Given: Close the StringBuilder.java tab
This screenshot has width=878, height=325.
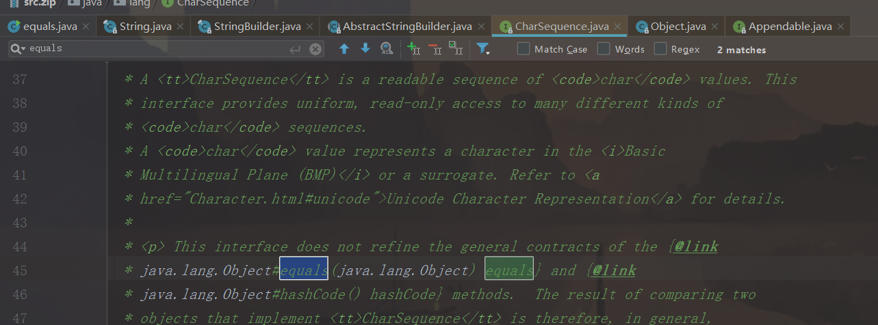Looking at the screenshot, I should 308,27.
